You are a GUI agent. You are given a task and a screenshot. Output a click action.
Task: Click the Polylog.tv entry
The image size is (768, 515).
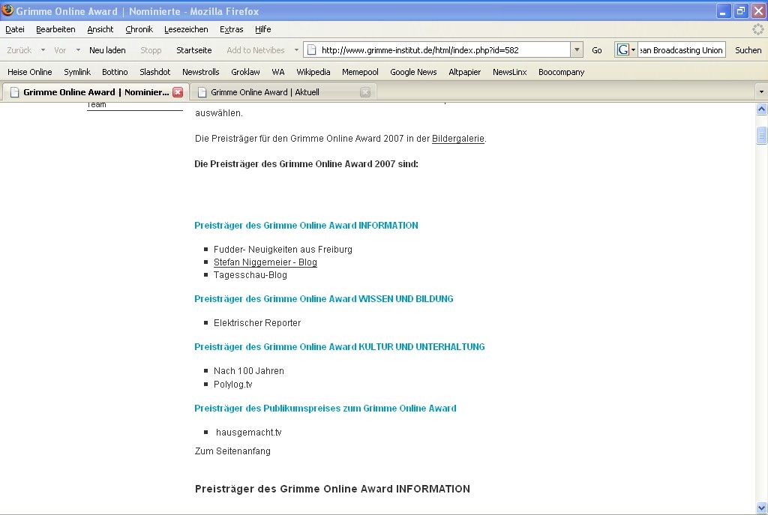coord(233,385)
